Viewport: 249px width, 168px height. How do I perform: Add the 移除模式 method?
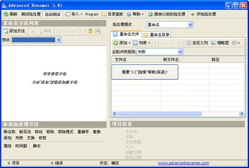pyautogui.click(x=66, y=132)
